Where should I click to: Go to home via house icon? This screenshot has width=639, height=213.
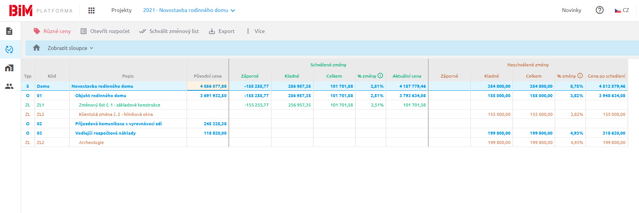[x=37, y=48]
